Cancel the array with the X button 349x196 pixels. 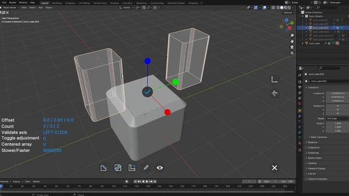pos(274,168)
